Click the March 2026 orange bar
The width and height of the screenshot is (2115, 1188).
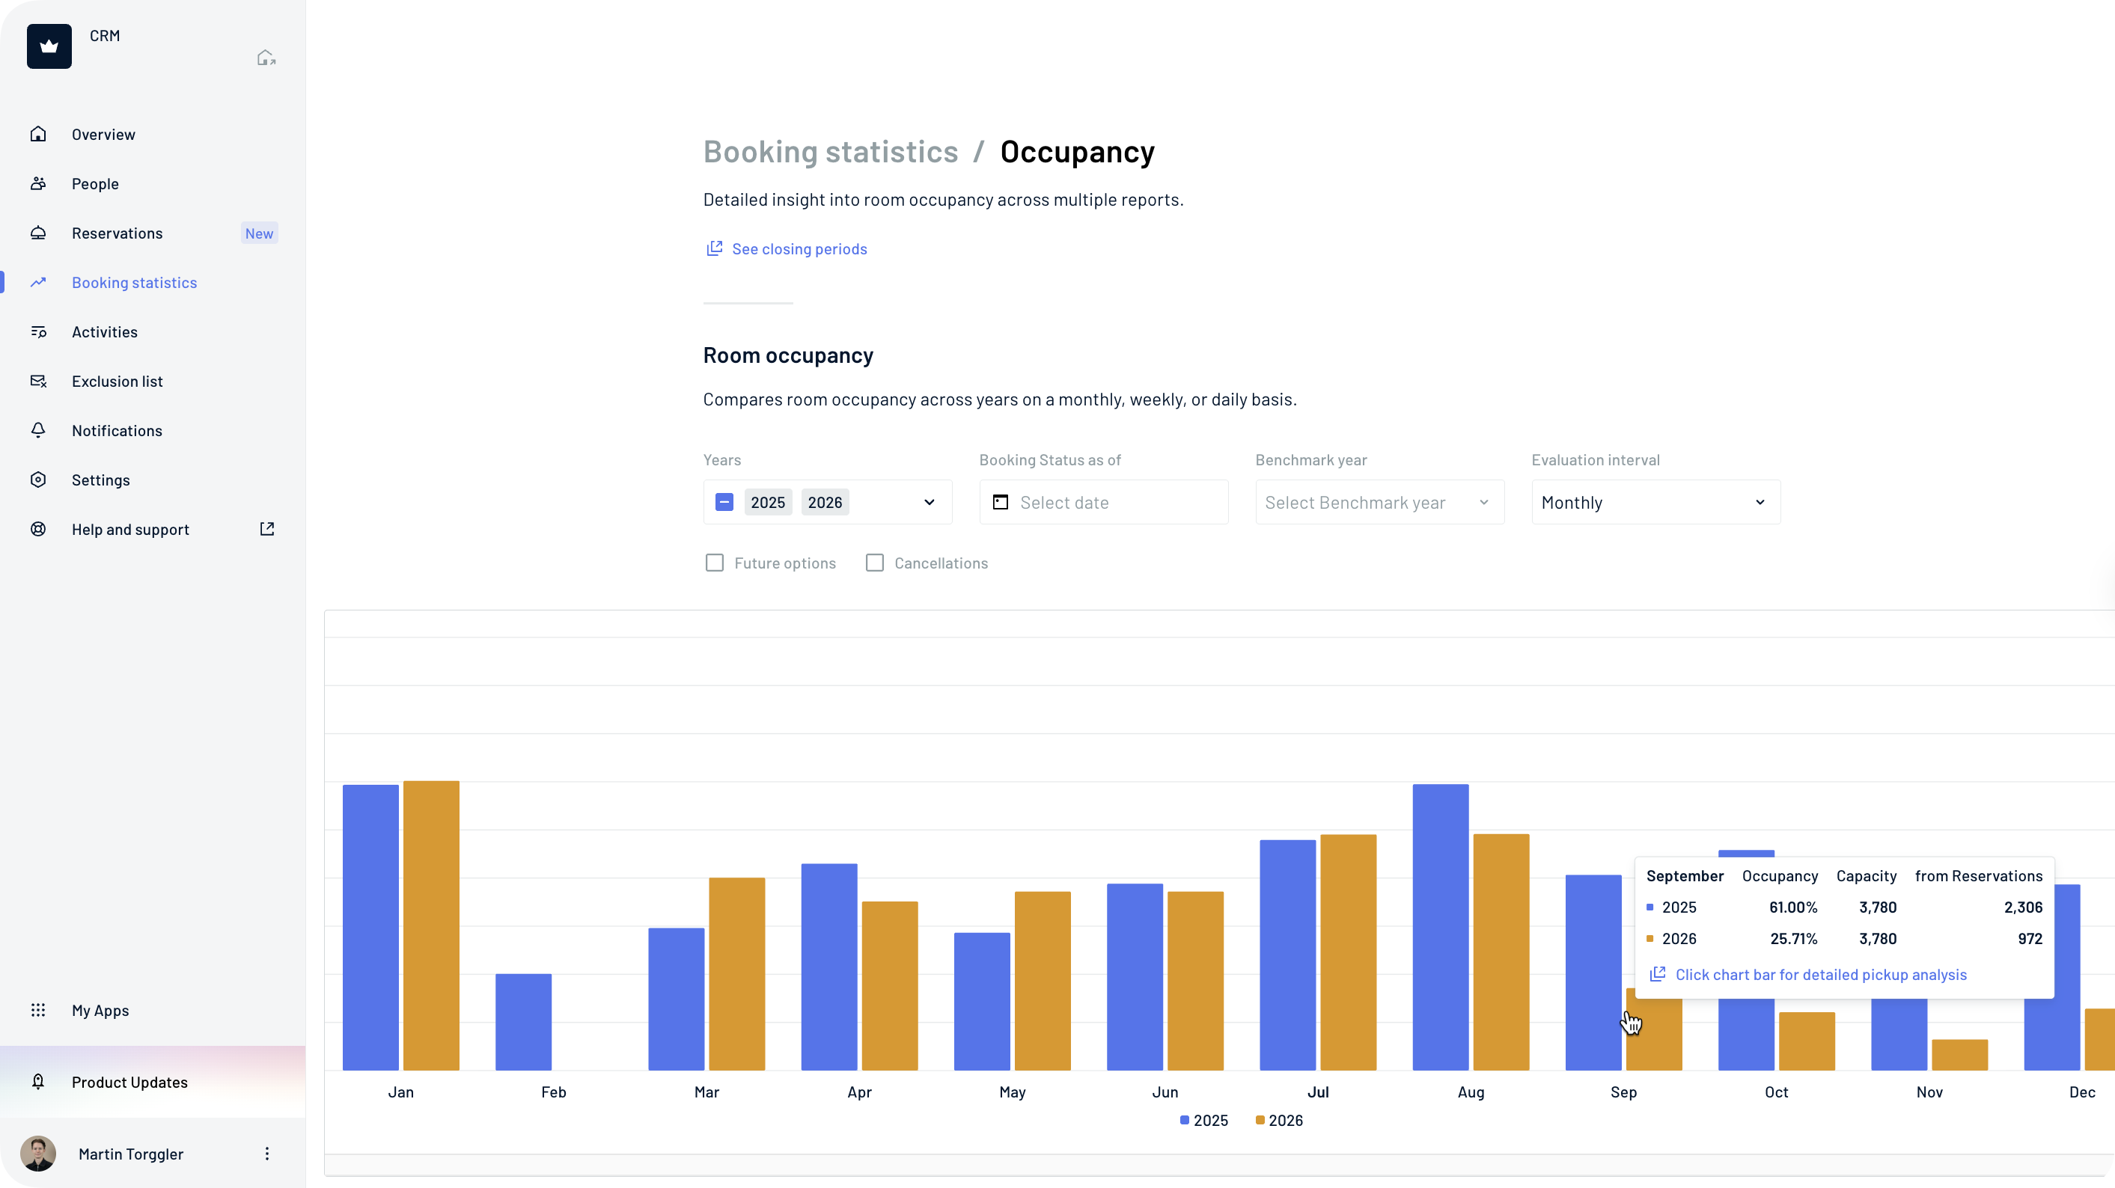click(736, 974)
